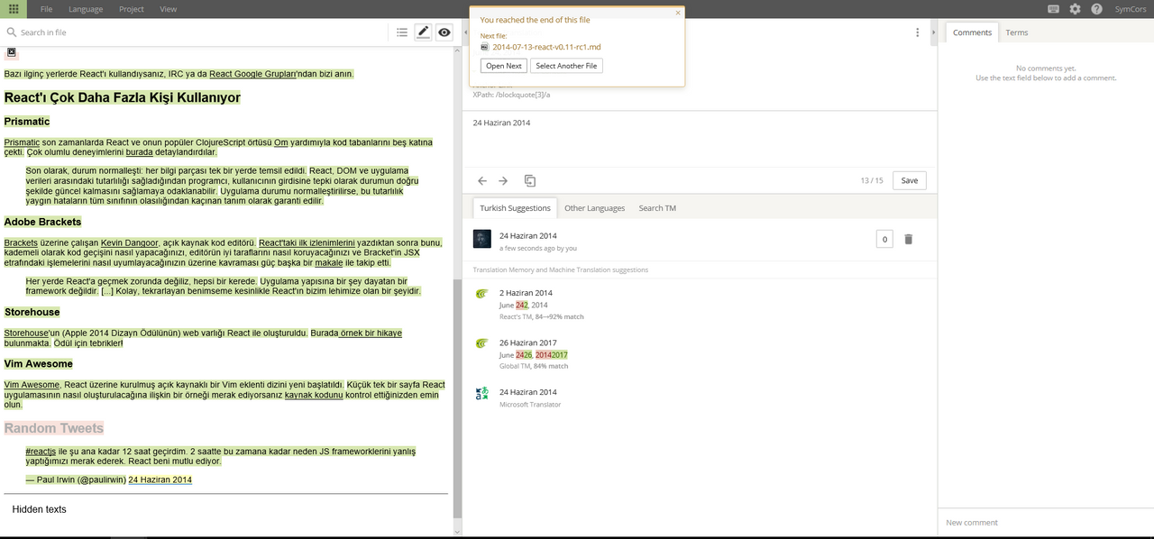Open the help question mark icon
The width and height of the screenshot is (1154, 539).
[x=1096, y=9]
